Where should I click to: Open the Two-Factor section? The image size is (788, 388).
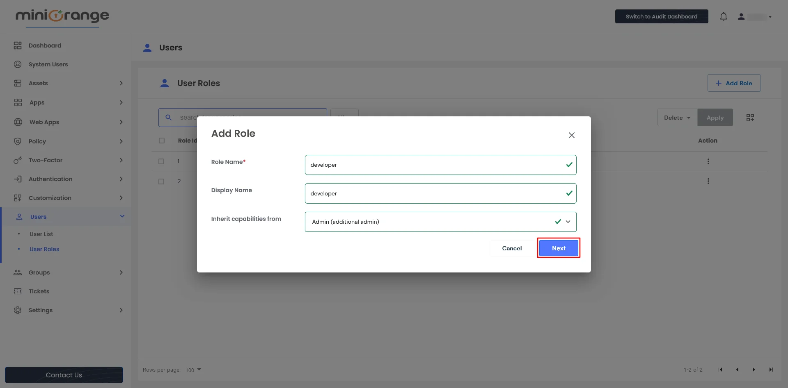click(45, 160)
